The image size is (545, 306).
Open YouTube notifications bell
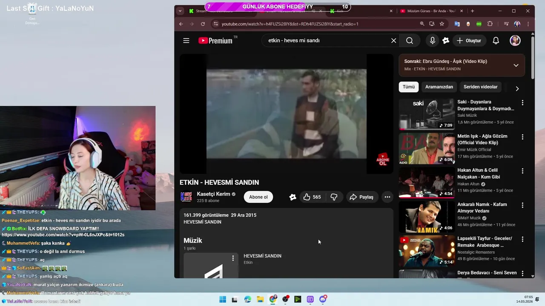click(496, 41)
